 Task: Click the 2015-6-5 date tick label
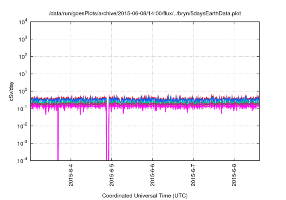coord(111,175)
